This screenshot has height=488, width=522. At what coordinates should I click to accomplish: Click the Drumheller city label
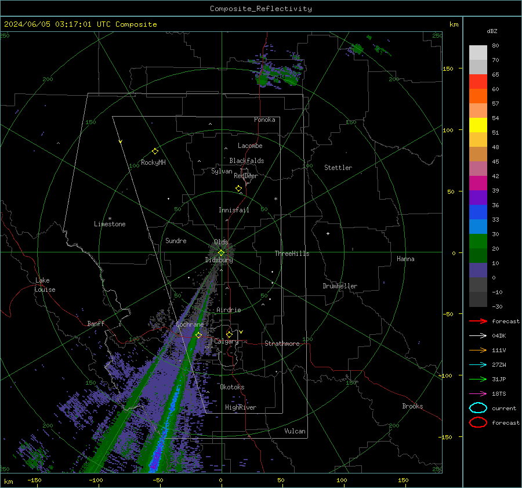click(340, 286)
